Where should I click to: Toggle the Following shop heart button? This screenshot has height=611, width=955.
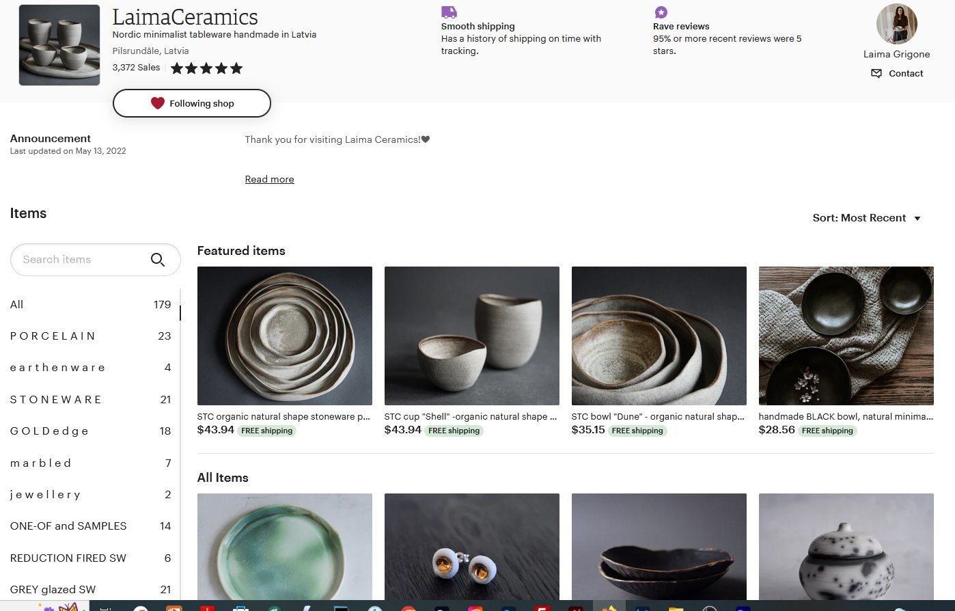[192, 103]
